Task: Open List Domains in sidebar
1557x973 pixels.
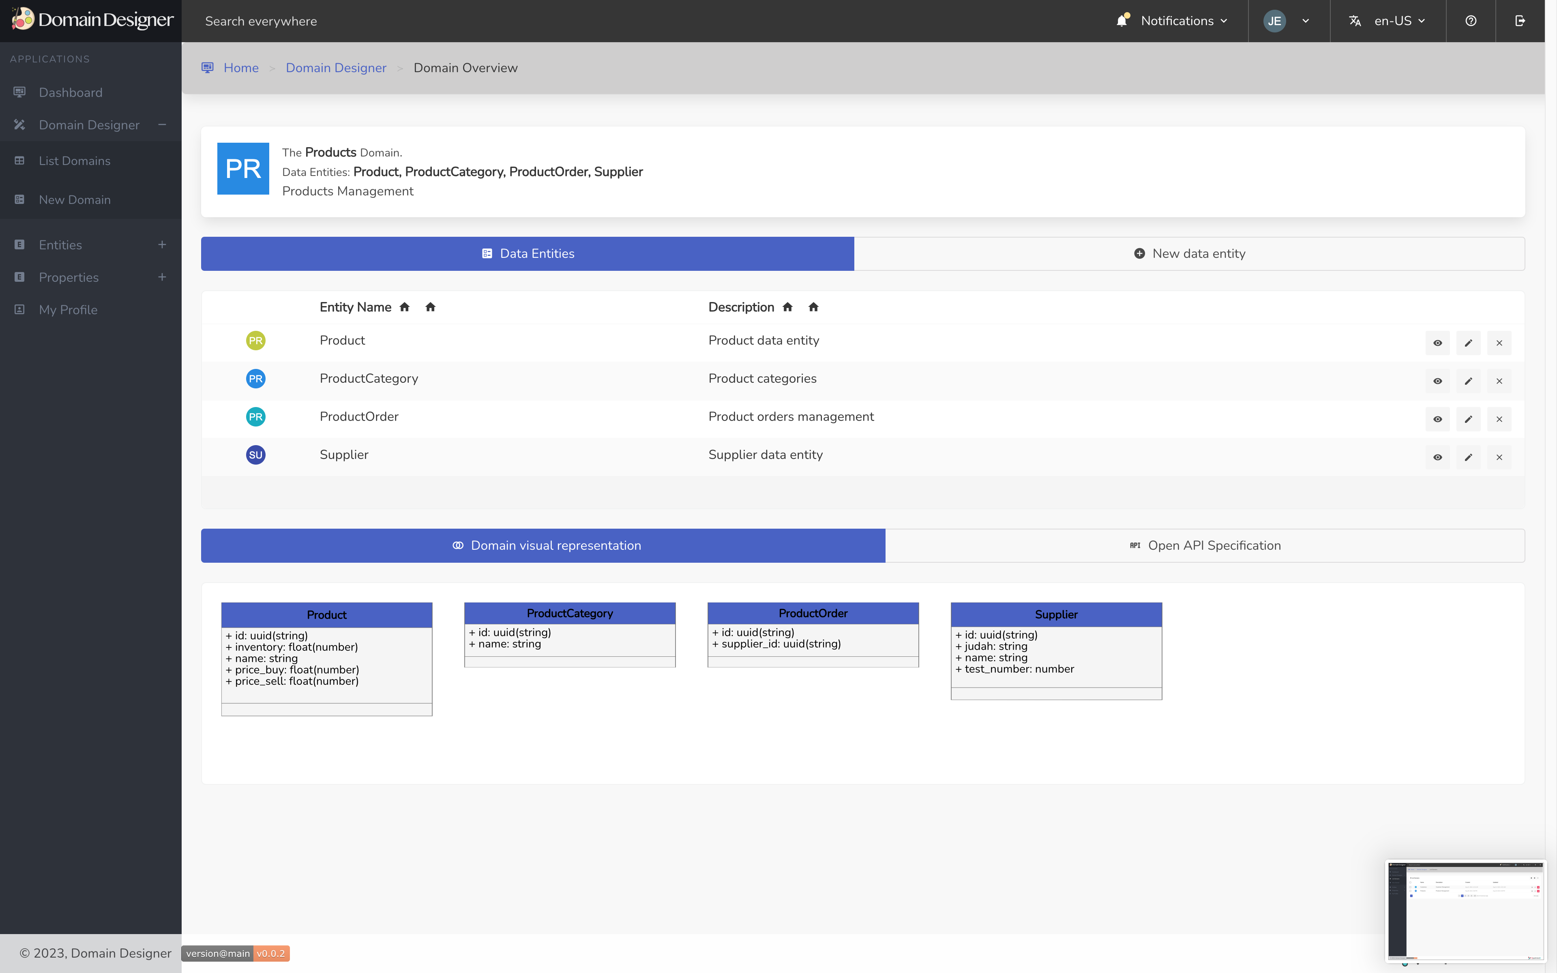Action: (75, 161)
